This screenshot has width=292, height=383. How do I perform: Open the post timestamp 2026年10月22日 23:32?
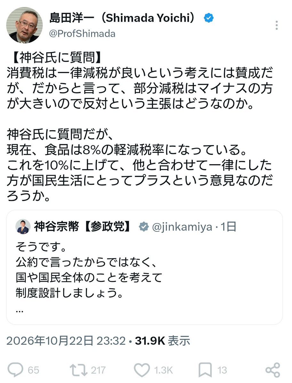(66, 341)
